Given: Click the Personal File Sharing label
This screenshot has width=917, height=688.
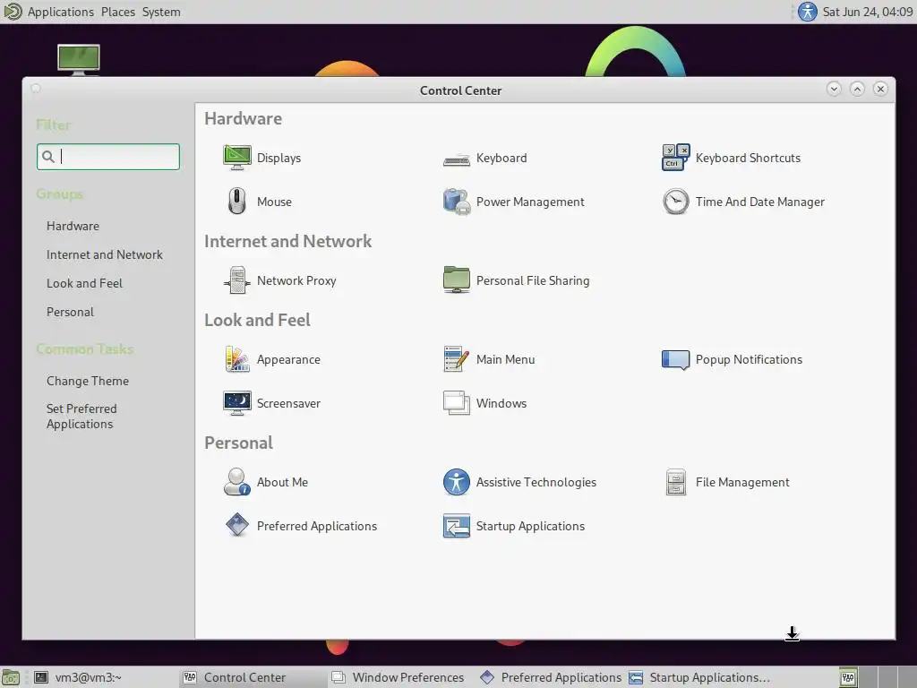Looking at the screenshot, I should 533,280.
